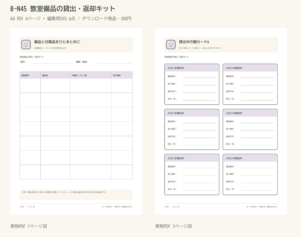Viewport: 301px width, 237px height.
Task: Click '教室備品の貸出・返却キット' label on page 3
Action: click(177, 57)
